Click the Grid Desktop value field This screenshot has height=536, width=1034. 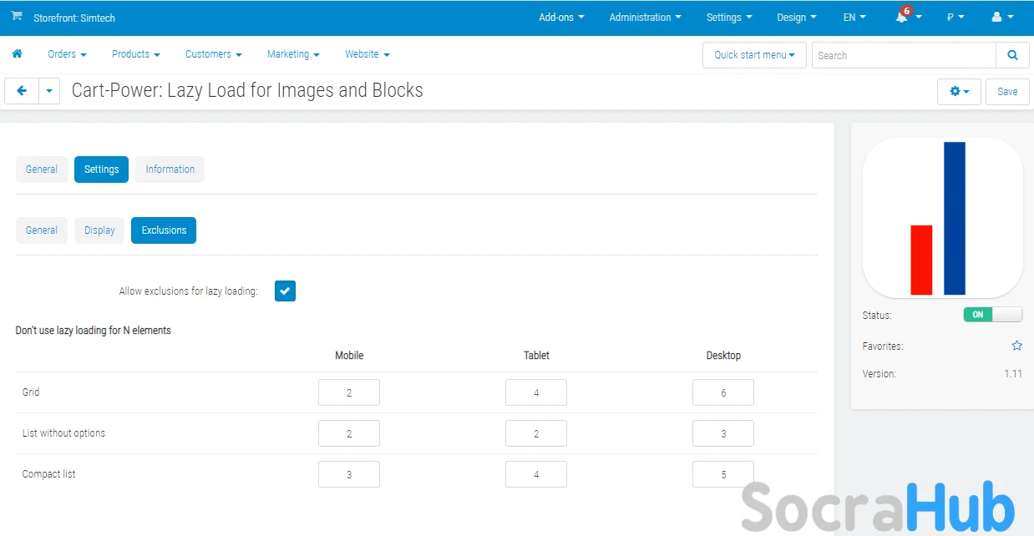pos(722,392)
